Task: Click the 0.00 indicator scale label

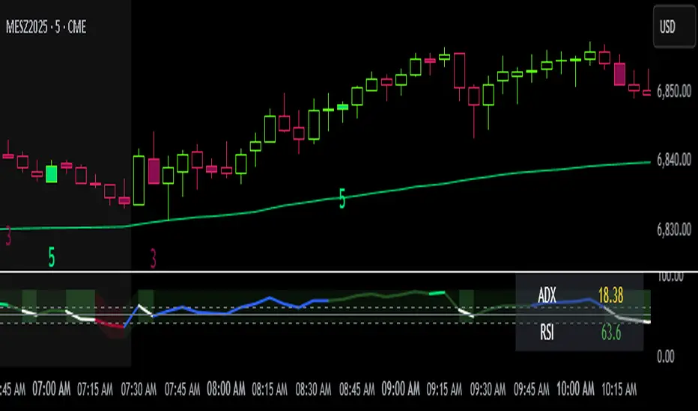Action: coord(666,356)
